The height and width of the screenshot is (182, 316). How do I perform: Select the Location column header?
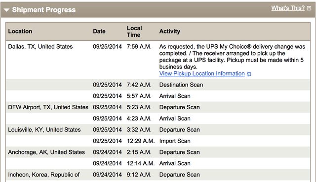click(x=20, y=31)
